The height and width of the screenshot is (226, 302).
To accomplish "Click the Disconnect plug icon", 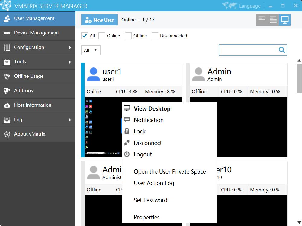I will tap(127, 143).
